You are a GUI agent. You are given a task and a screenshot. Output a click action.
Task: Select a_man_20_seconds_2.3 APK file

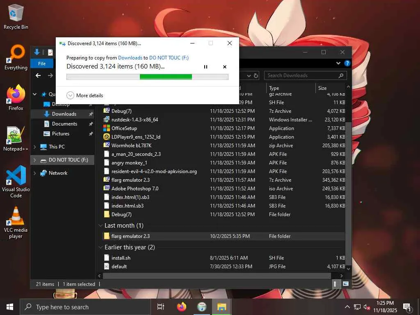pyautogui.click(x=224, y=154)
